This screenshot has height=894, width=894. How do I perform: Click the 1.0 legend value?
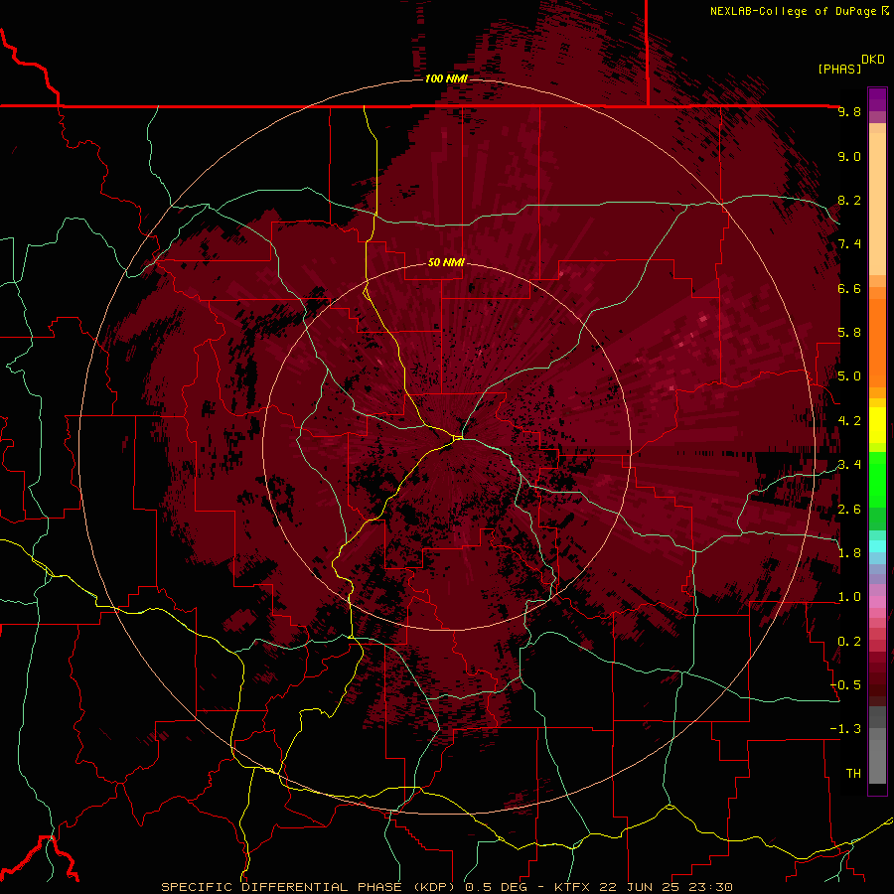(x=849, y=597)
